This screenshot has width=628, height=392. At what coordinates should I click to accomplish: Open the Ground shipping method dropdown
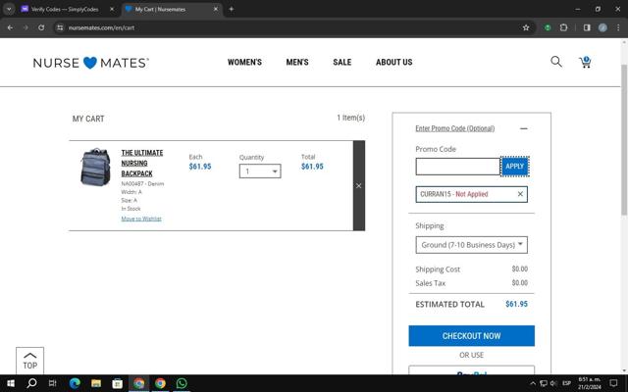471,245
